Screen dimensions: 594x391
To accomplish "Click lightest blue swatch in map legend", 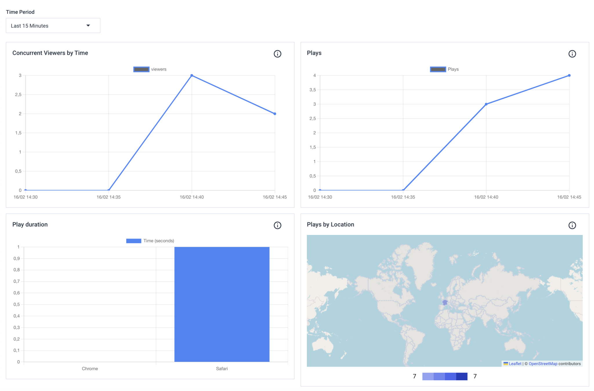I will [x=428, y=376].
